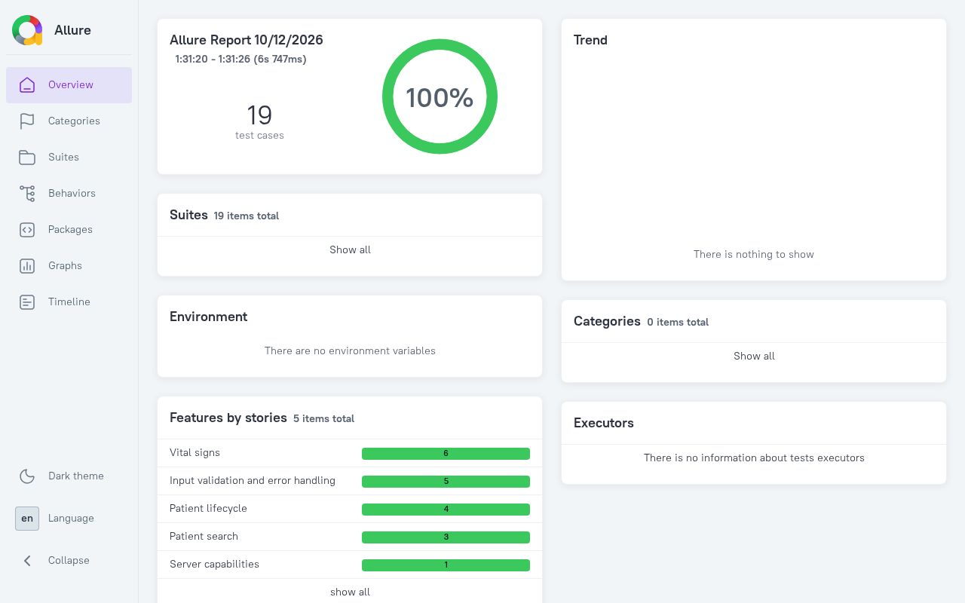Screen dimensions: 965x603
Task: Open the Timeline label in sidebar
Action: (69, 301)
